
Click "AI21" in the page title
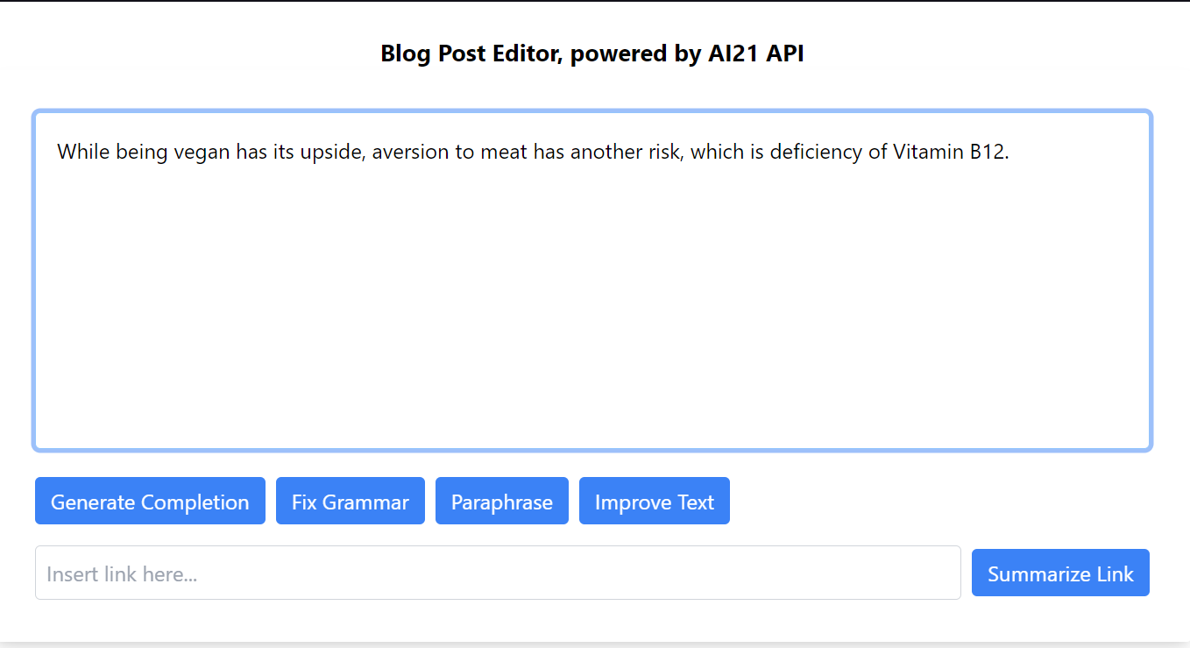click(x=733, y=53)
